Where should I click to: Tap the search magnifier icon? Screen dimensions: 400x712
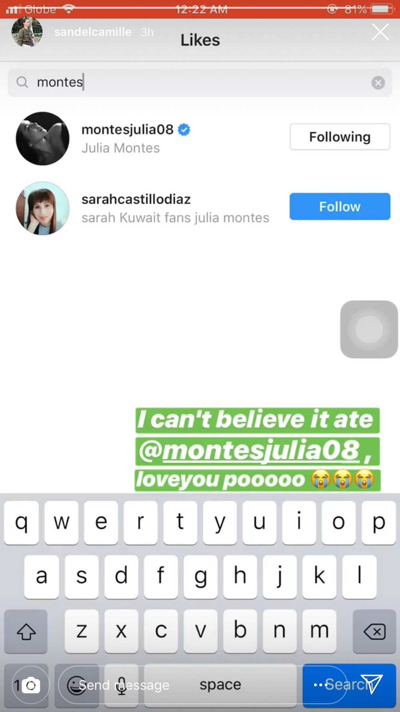22,82
